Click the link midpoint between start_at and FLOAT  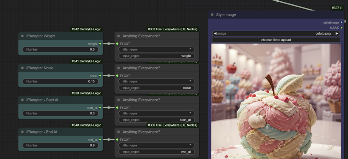tap(108, 108)
